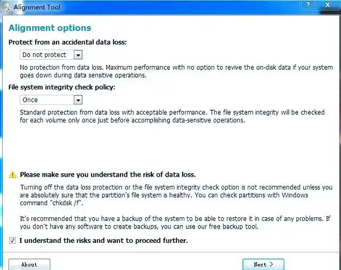Click 'File system integrity check policy' label
Image resolution: width=341 pixels, height=270 pixels.
tap(62, 87)
